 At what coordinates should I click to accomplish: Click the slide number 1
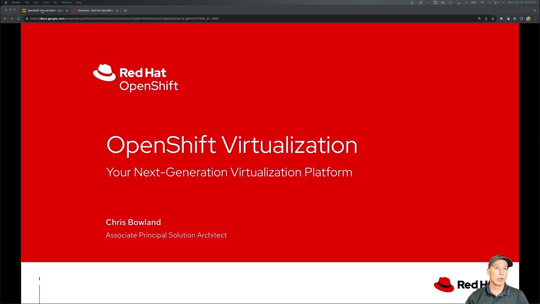click(39, 279)
